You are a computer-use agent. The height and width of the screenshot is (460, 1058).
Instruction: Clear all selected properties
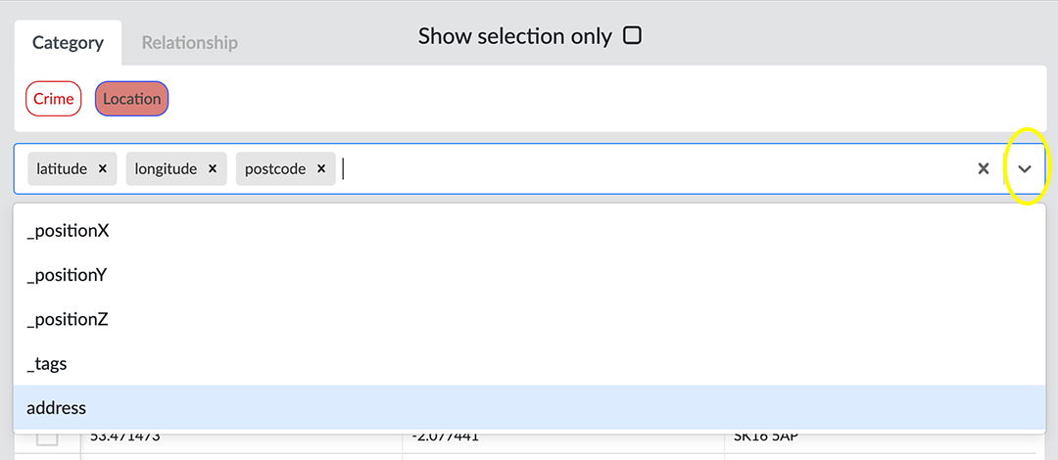(x=984, y=168)
